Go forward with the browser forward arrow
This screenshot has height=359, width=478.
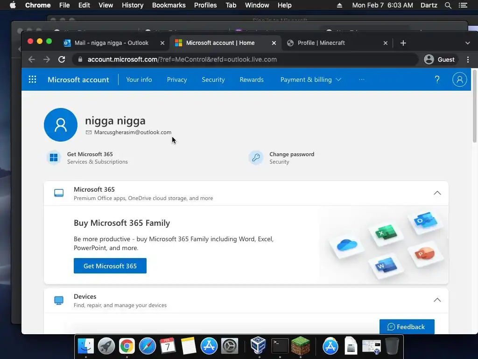(47, 59)
